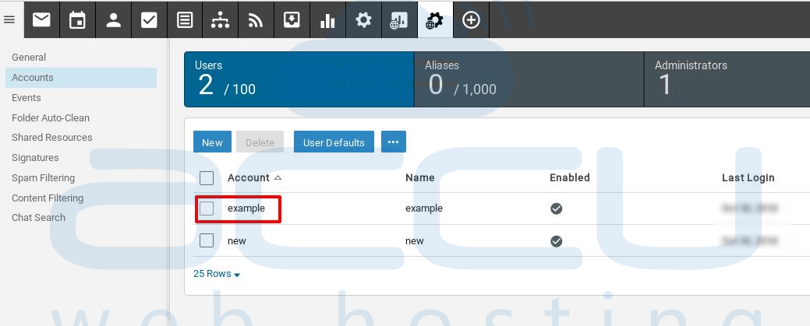The height and width of the screenshot is (326, 810).
Task: Open the Tasks checkmark section
Action: pos(149,19)
